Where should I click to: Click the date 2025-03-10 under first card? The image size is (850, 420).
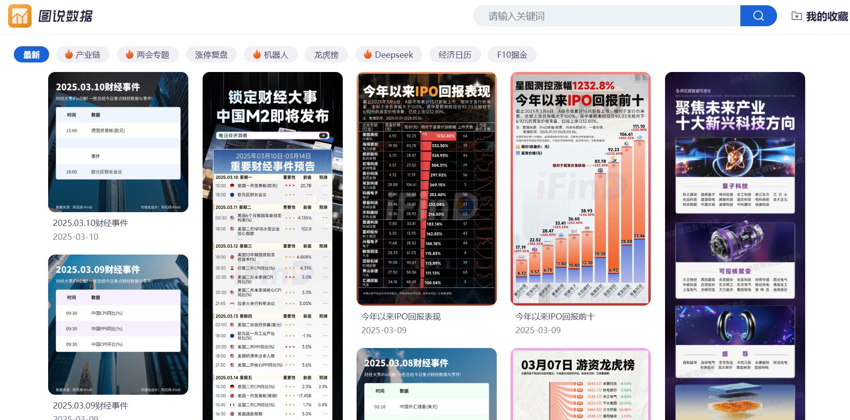click(x=76, y=237)
